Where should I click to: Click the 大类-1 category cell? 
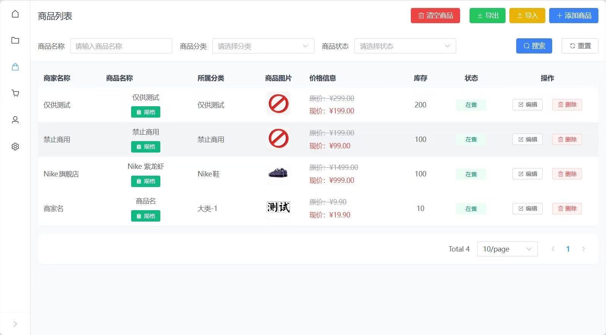tap(207, 209)
